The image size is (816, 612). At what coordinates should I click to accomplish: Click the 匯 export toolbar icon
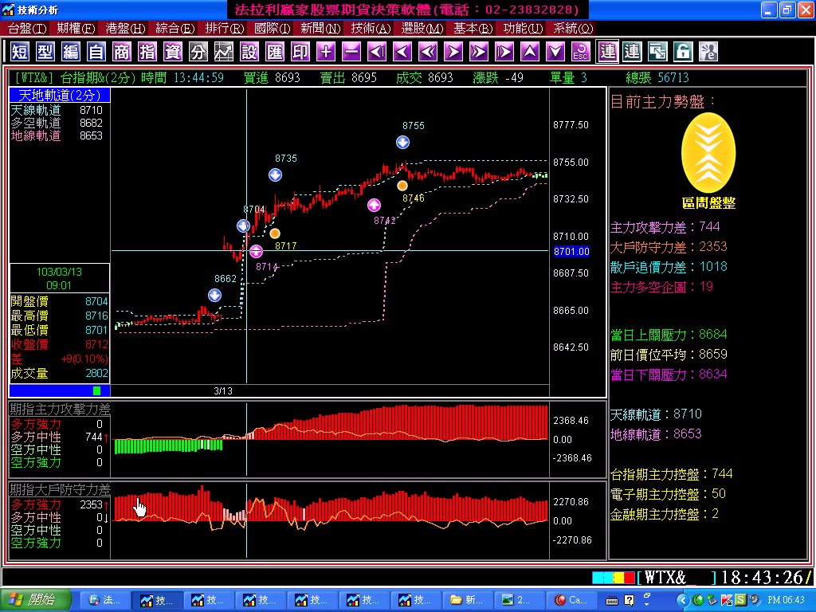point(275,52)
